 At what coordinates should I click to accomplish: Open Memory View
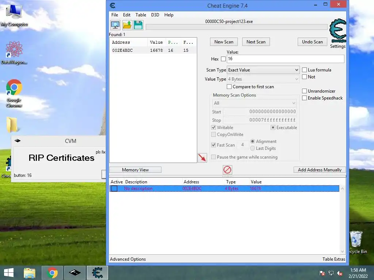click(x=135, y=170)
